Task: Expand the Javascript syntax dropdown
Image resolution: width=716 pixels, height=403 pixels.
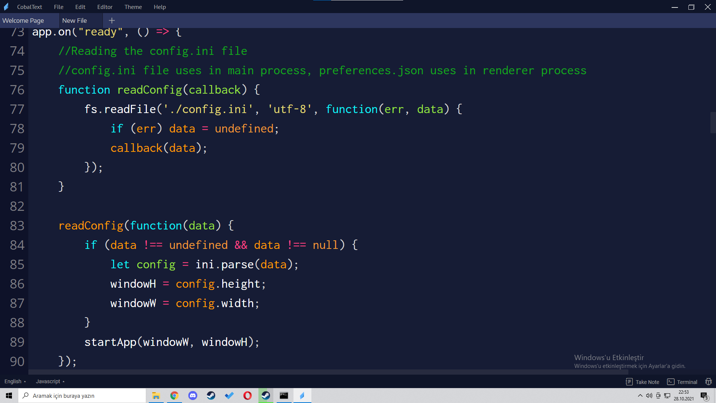Action: coord(50,381)
